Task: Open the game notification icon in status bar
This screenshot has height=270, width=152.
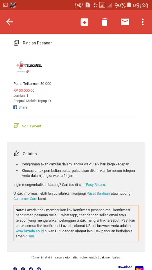Action: tap(13, 5)
